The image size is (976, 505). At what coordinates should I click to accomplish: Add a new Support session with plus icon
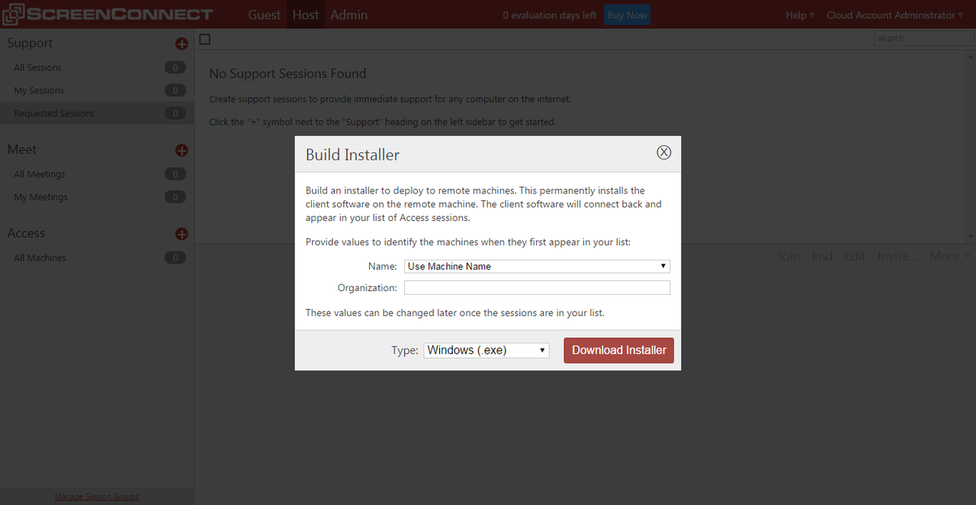tap(181, 44)
